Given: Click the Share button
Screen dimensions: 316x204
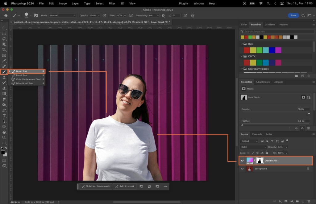Looking at the screenshot, I should [293, 15].
